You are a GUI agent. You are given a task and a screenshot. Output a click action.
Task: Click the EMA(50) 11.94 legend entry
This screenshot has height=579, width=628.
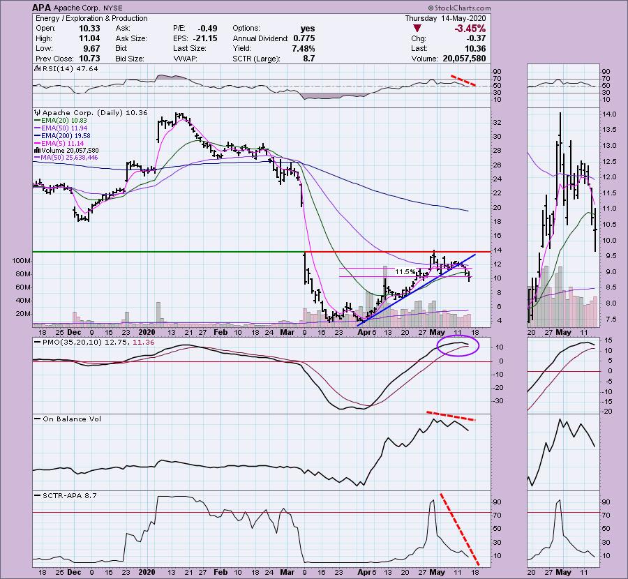click(x=64, y=128)
